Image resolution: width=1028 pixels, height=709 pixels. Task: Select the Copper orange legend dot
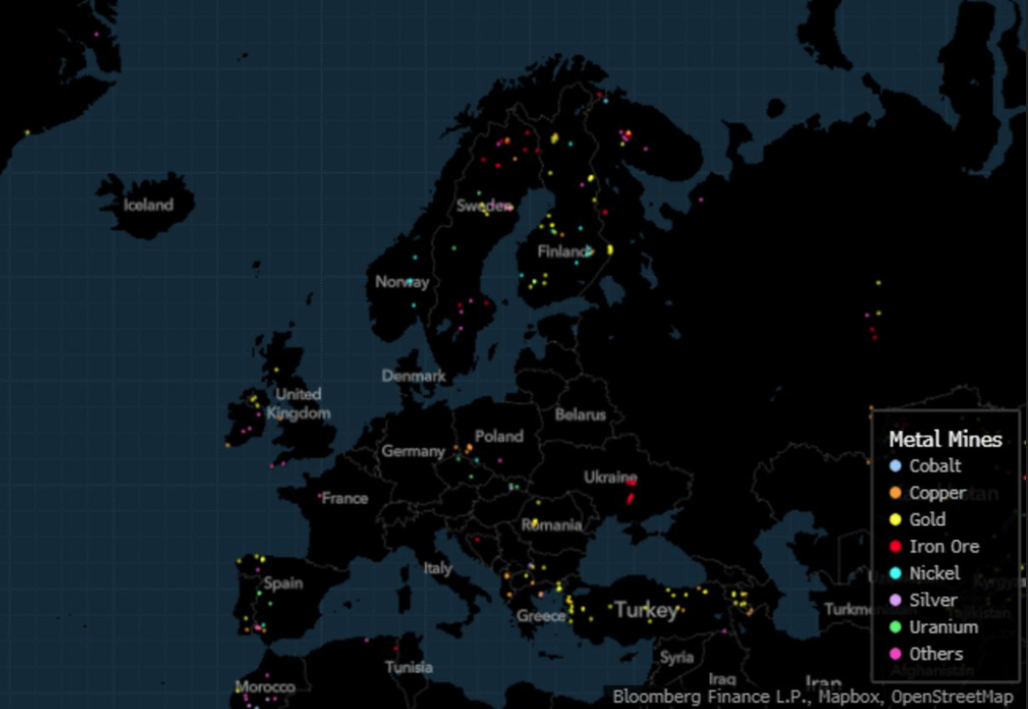(895, 493)
